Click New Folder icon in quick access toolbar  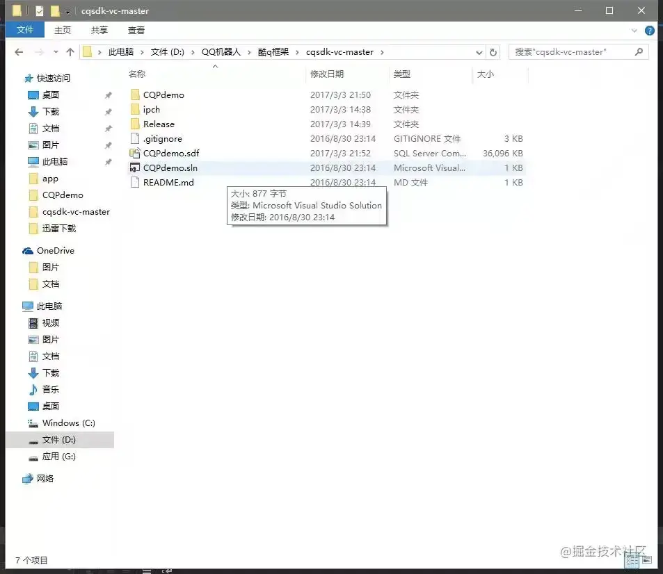[55, 10]
